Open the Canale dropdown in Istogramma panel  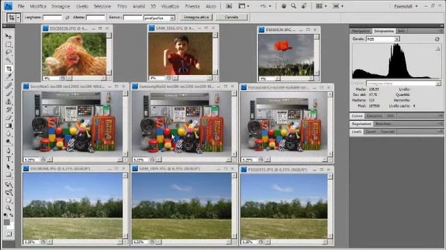click(397, 39)
